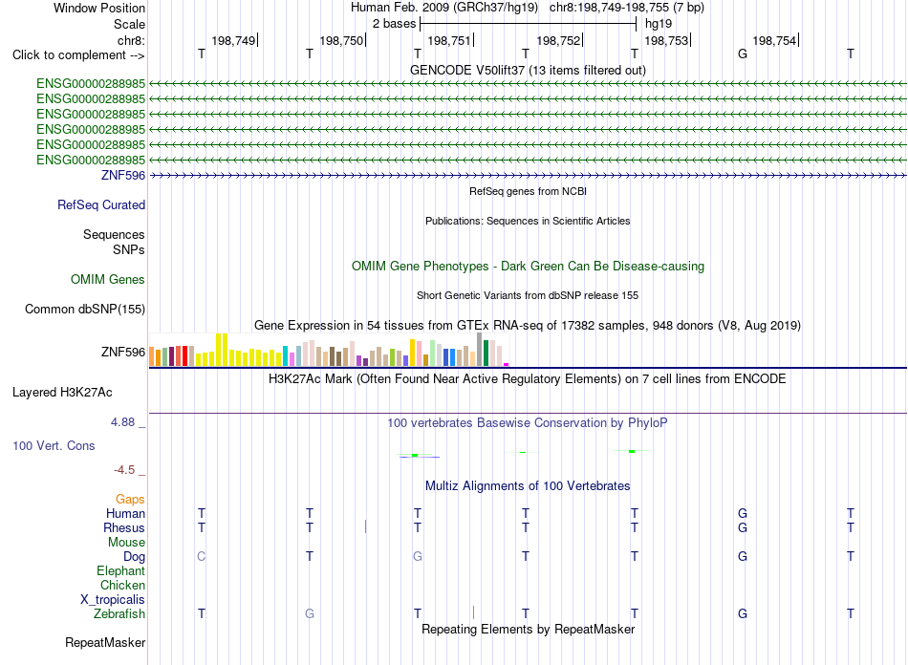Click the Window Position label
Viewport: 908px width, 665px height.
click(99, 8)
